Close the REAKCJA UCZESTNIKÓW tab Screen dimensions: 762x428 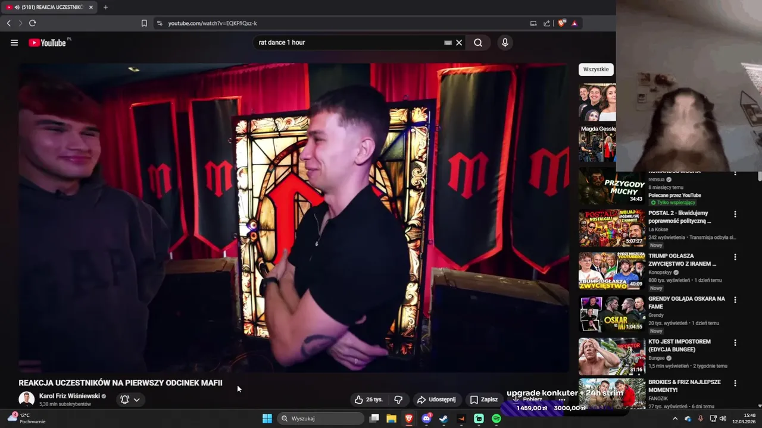click(90, 7)
